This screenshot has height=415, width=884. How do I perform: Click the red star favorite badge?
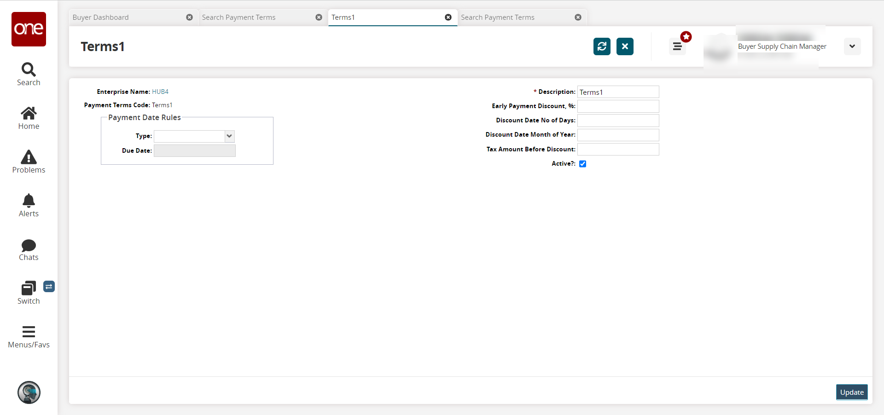tap(686, 37)
